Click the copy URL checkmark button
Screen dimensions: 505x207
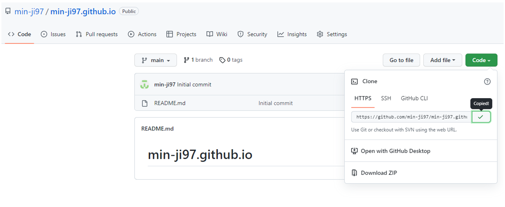(x=481, y=117)
